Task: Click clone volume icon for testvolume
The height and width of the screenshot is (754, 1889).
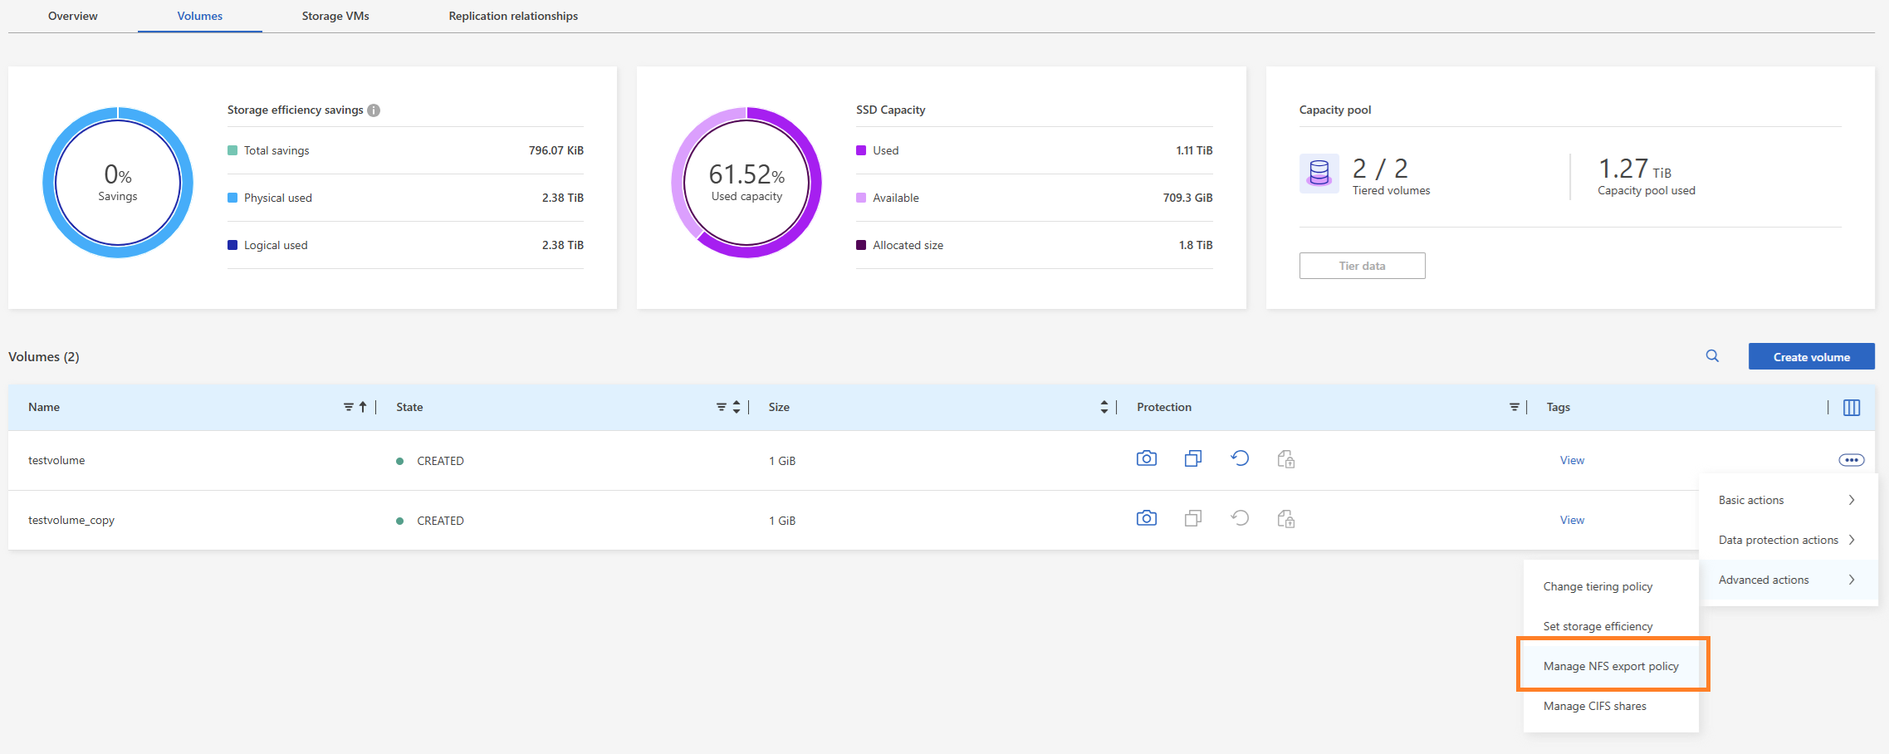Action: click(1192, 459)
